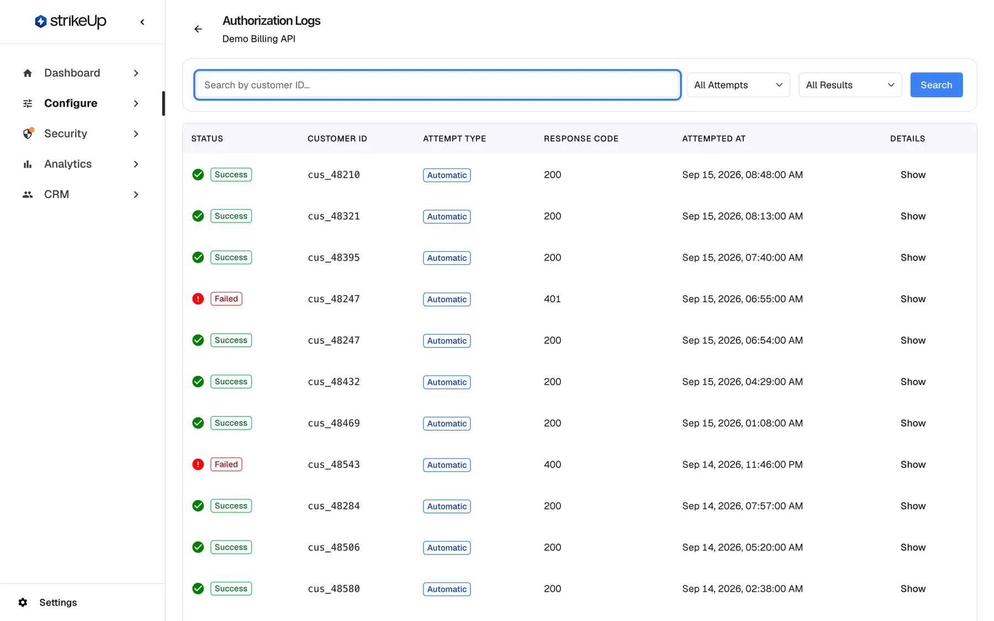Click the red failed icon for cus_48543
The image size is (994, 621).
[198, 464]
